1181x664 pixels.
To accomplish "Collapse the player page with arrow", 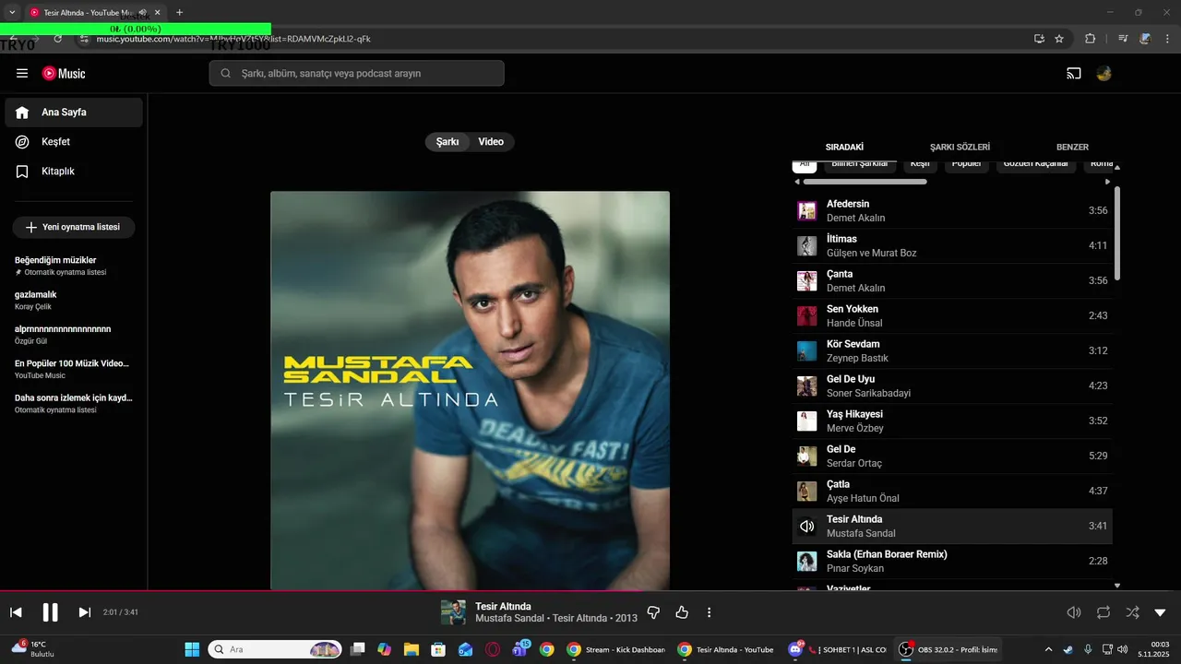I will pyautogui.click(x=1161, y=612).
